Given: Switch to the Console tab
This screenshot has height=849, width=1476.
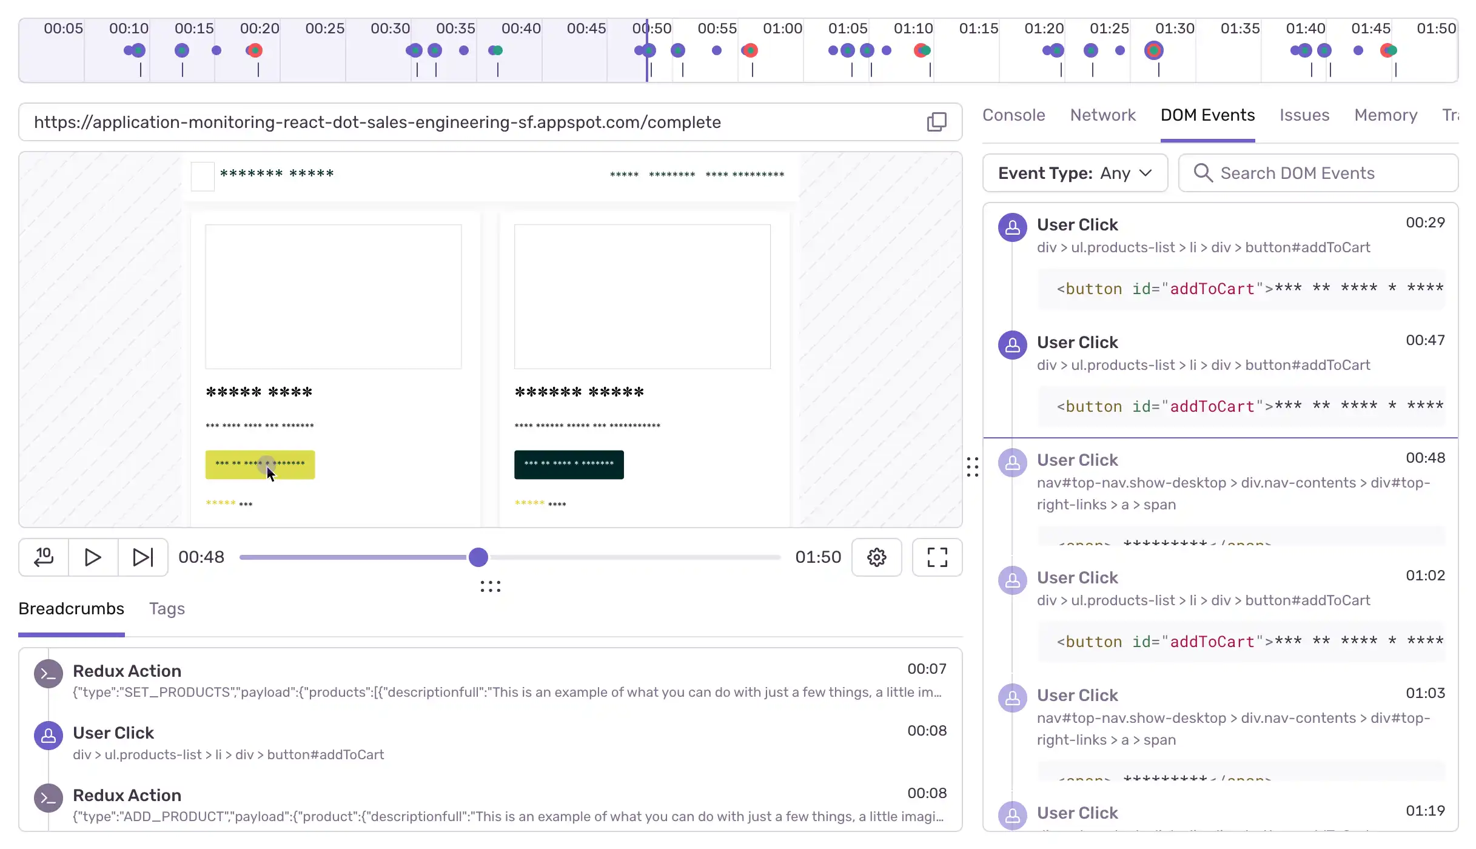Looking at the screenshot, I should (1013, 115).
